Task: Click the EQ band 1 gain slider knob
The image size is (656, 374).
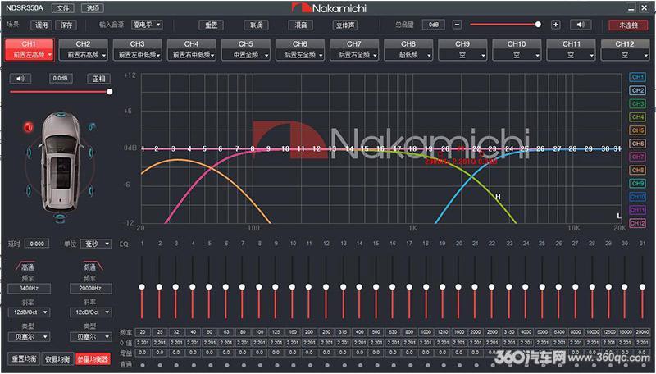Action: pos(142,286)
